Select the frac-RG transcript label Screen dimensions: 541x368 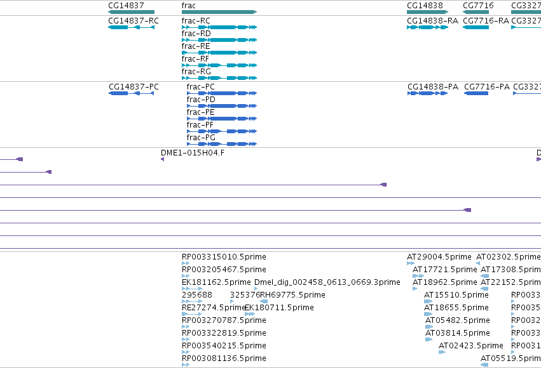196,72
